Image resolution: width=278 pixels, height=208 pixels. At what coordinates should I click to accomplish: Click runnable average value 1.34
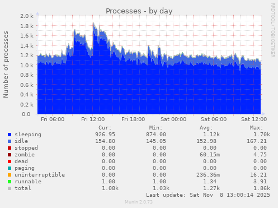[210, 182]
